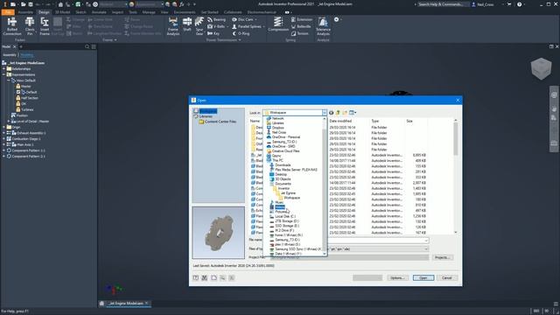This screenshot has width=560, height=315.
Task: Open the Power Transmission panel dropdown
Action: point(240,40)
